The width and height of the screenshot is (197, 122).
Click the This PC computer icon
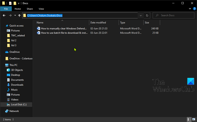click(x=7, y=65)
